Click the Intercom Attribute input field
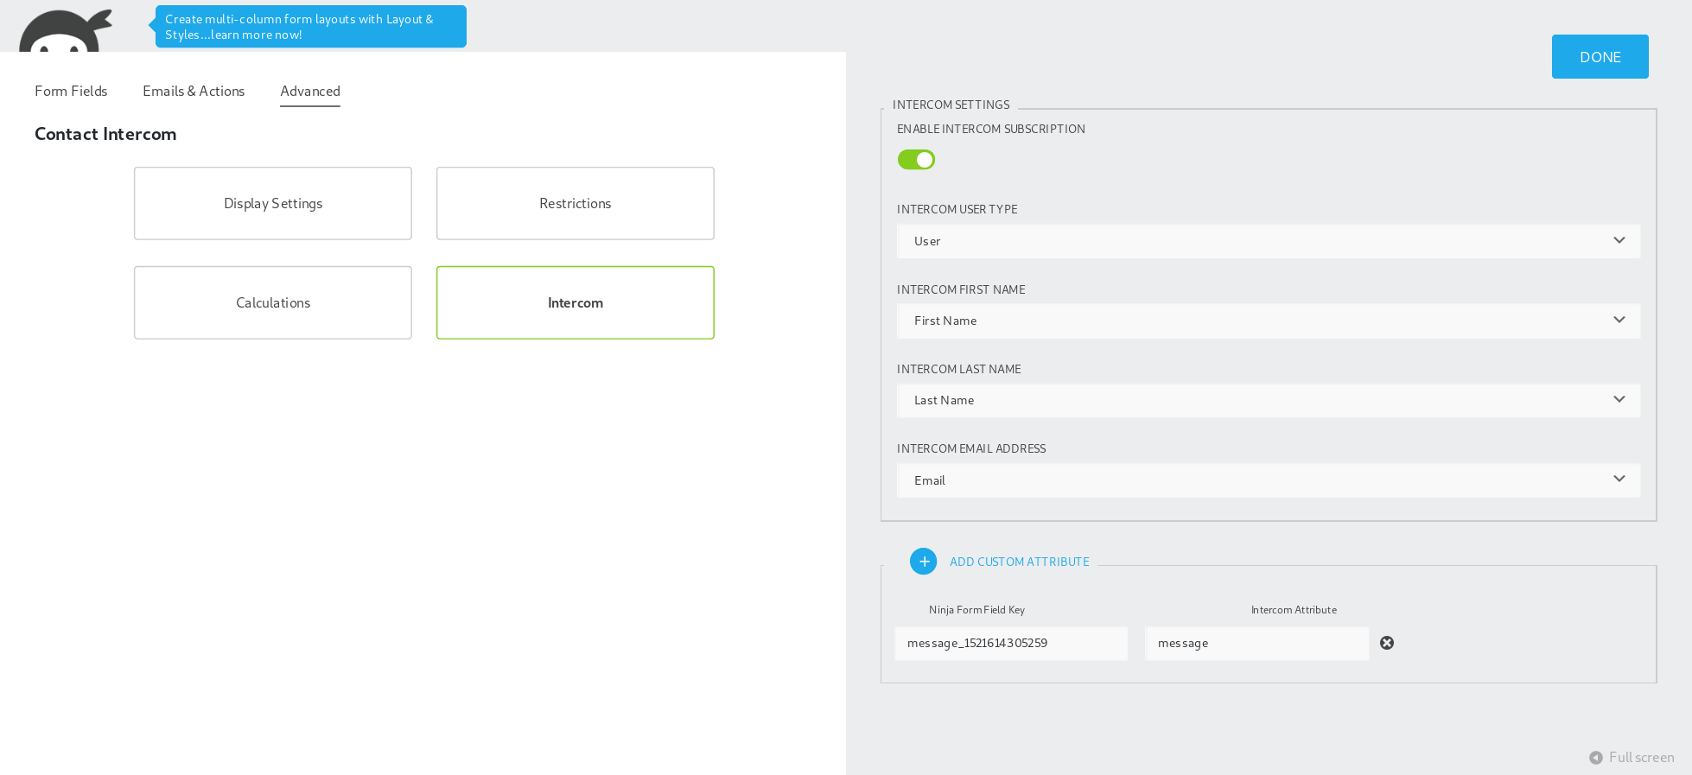1692x775 pixels. [x=1257, y=644]
